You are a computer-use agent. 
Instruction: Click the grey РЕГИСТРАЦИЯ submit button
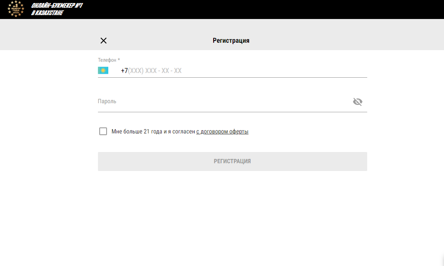pos(233,161)
